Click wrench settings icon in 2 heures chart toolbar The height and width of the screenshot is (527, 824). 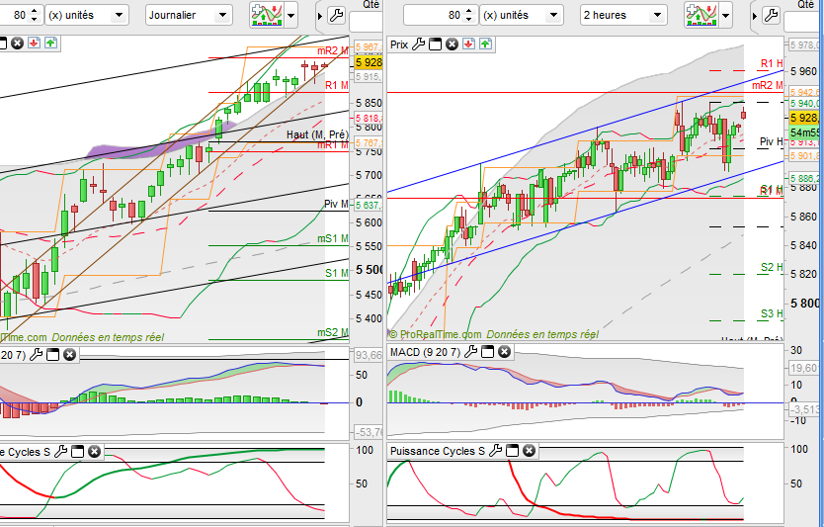(x=771, y=15)
